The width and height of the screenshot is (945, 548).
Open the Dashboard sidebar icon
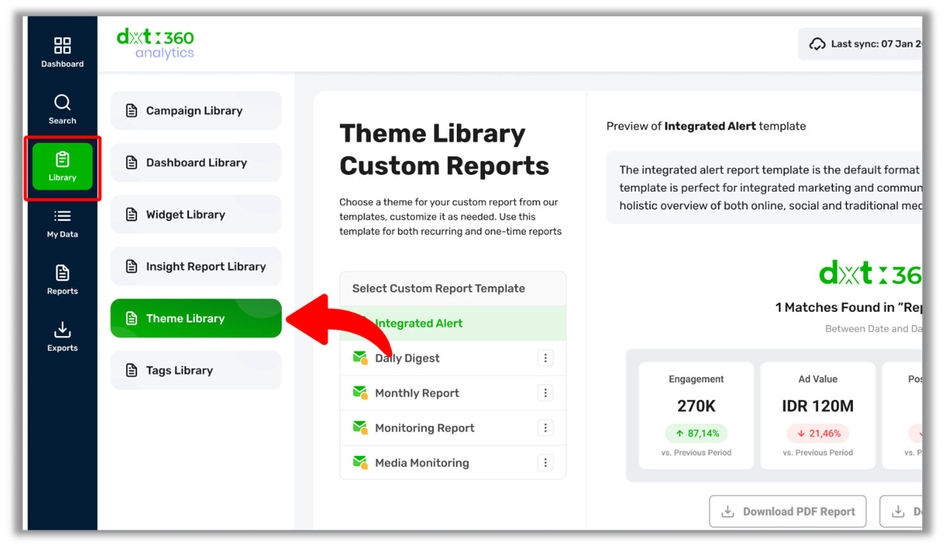point(62,46)
